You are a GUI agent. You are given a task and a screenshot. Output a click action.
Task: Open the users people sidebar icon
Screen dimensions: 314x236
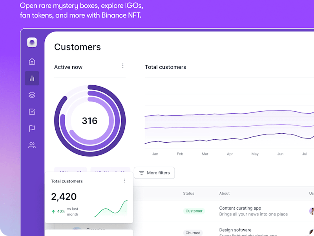tap(32, 145)
